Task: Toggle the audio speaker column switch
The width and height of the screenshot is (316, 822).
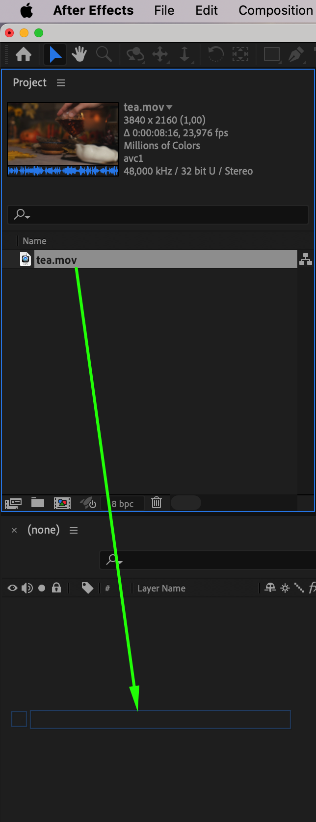Action: pos(27,588)
